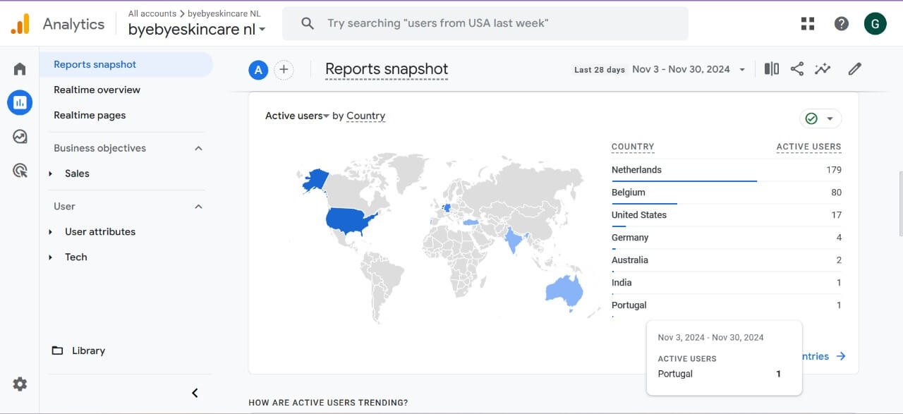Open dropdown arrow beside data quality checkmark
This screenshot has width=903, height=414.
coord(830,118)
